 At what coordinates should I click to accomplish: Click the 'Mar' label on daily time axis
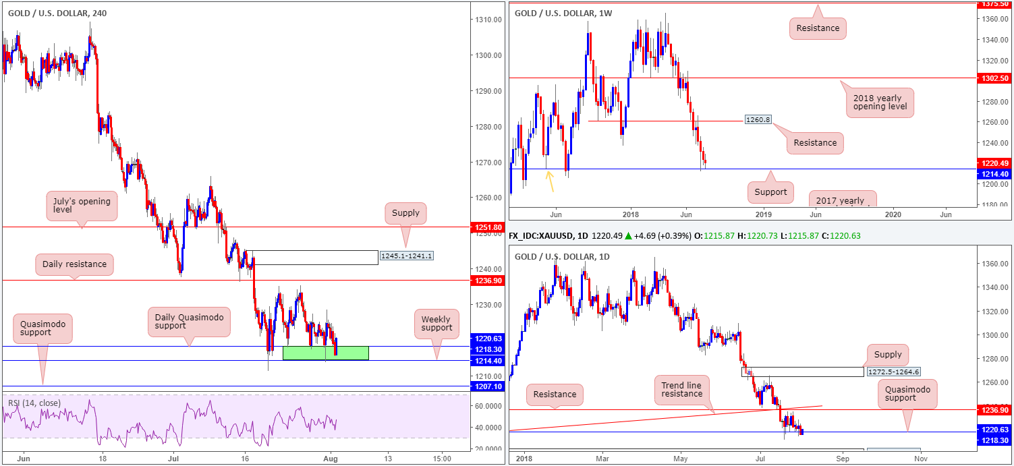click(602, 459)
